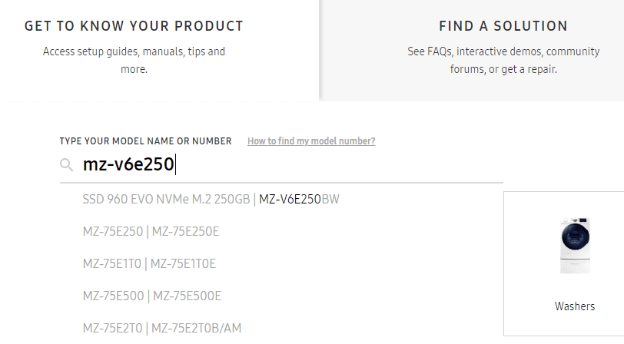Pick the MZ-75E1T0 suggestion
Image resolution: width=624 pixels, height=344 pixels.
[x=112, y=264]
